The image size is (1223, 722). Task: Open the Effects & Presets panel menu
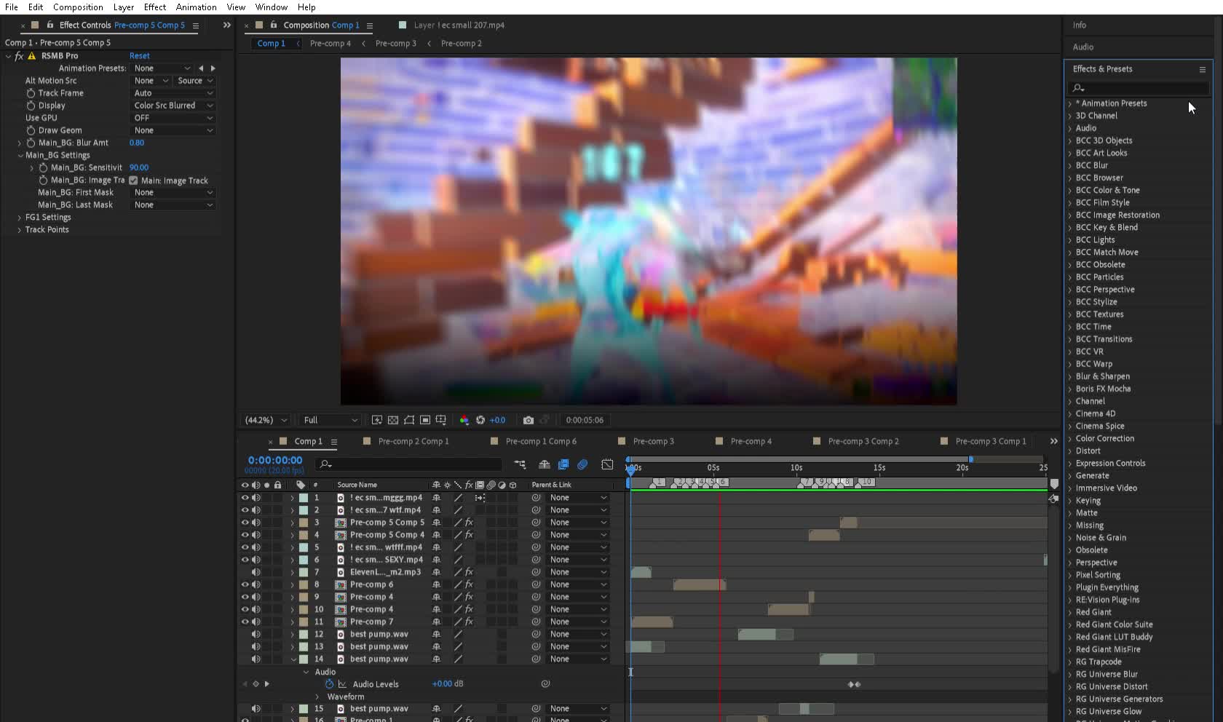click(1201, 69)
